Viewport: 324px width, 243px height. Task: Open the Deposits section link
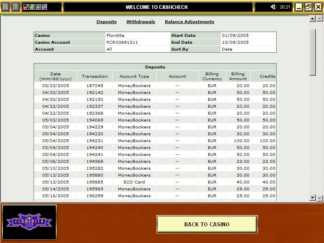[107, 22]
